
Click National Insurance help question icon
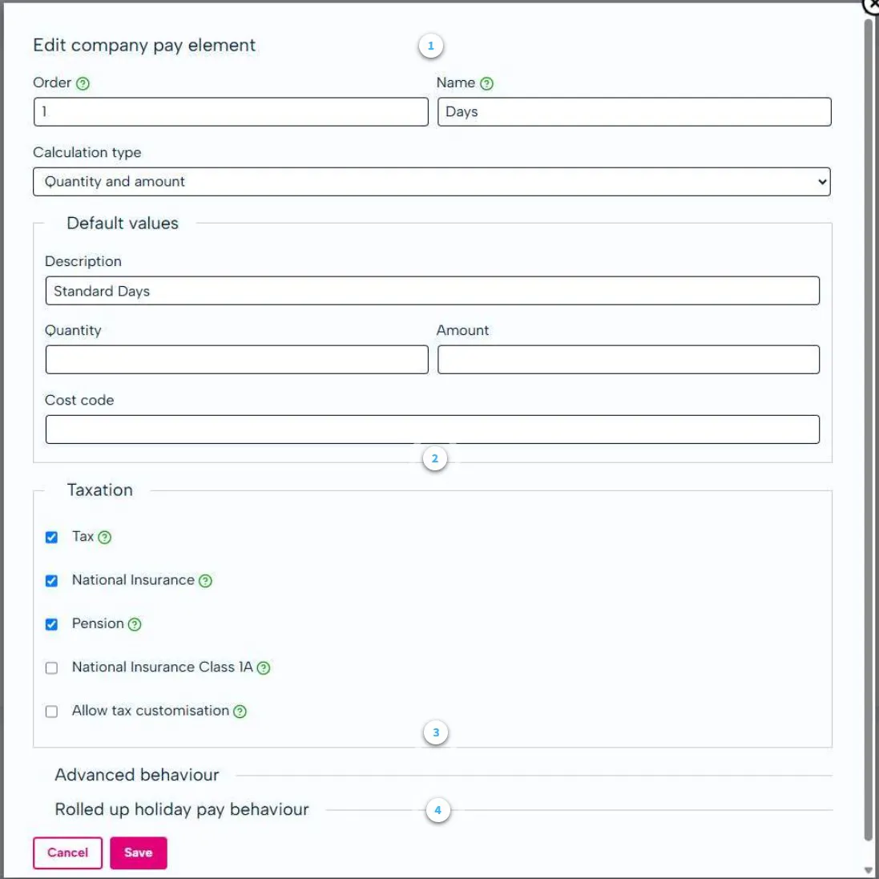coord(205,581)
